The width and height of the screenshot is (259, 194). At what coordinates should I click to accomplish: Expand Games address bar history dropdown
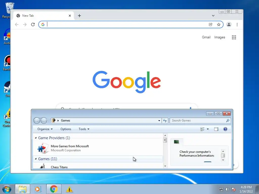159,120
